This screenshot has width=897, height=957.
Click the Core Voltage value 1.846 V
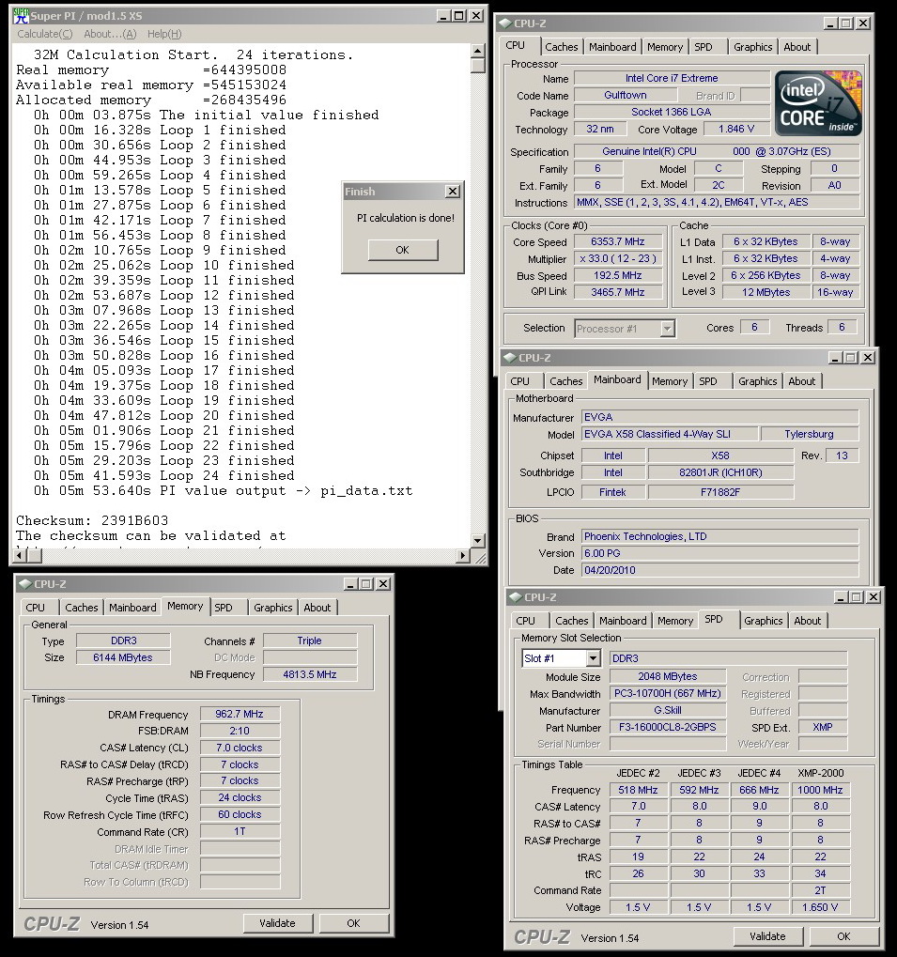736,130
